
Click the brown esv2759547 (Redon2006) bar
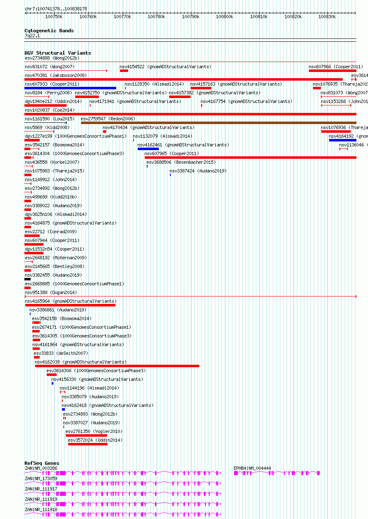[218, 123]
